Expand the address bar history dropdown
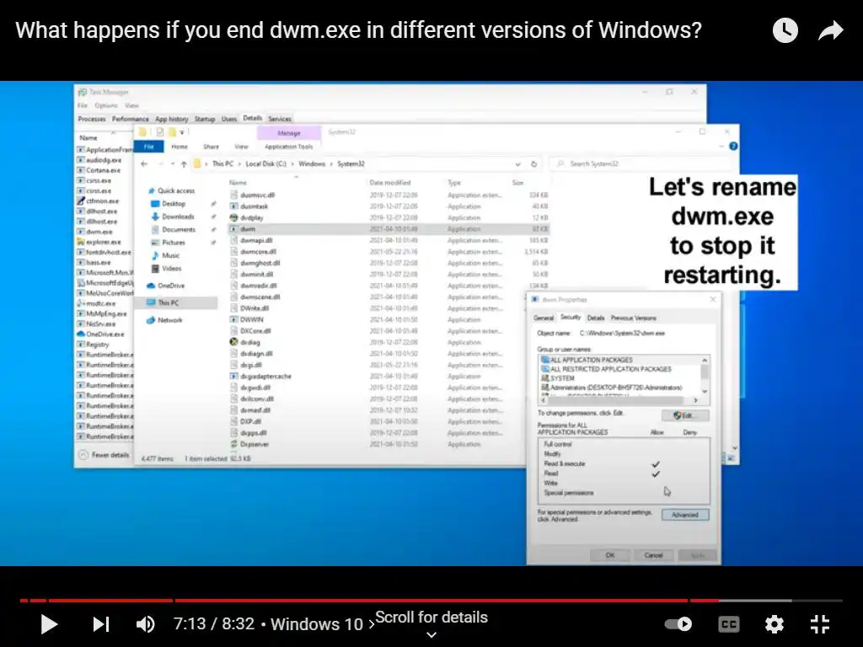The image size is (863, 647). [x=517, y=164]
